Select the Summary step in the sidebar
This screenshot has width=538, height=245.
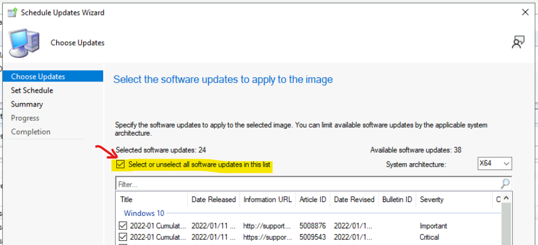coord(27,104)
